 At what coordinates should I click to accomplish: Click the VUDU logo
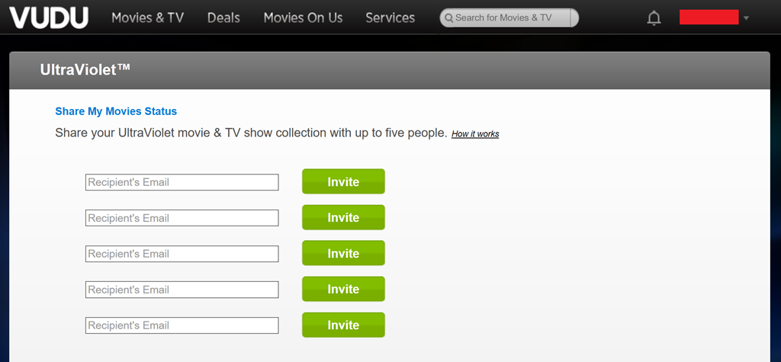[x=49, y=18]
